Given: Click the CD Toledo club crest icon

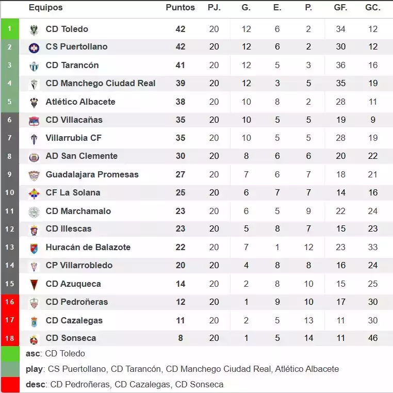Looking at the screenshot, I should (34, 29).
